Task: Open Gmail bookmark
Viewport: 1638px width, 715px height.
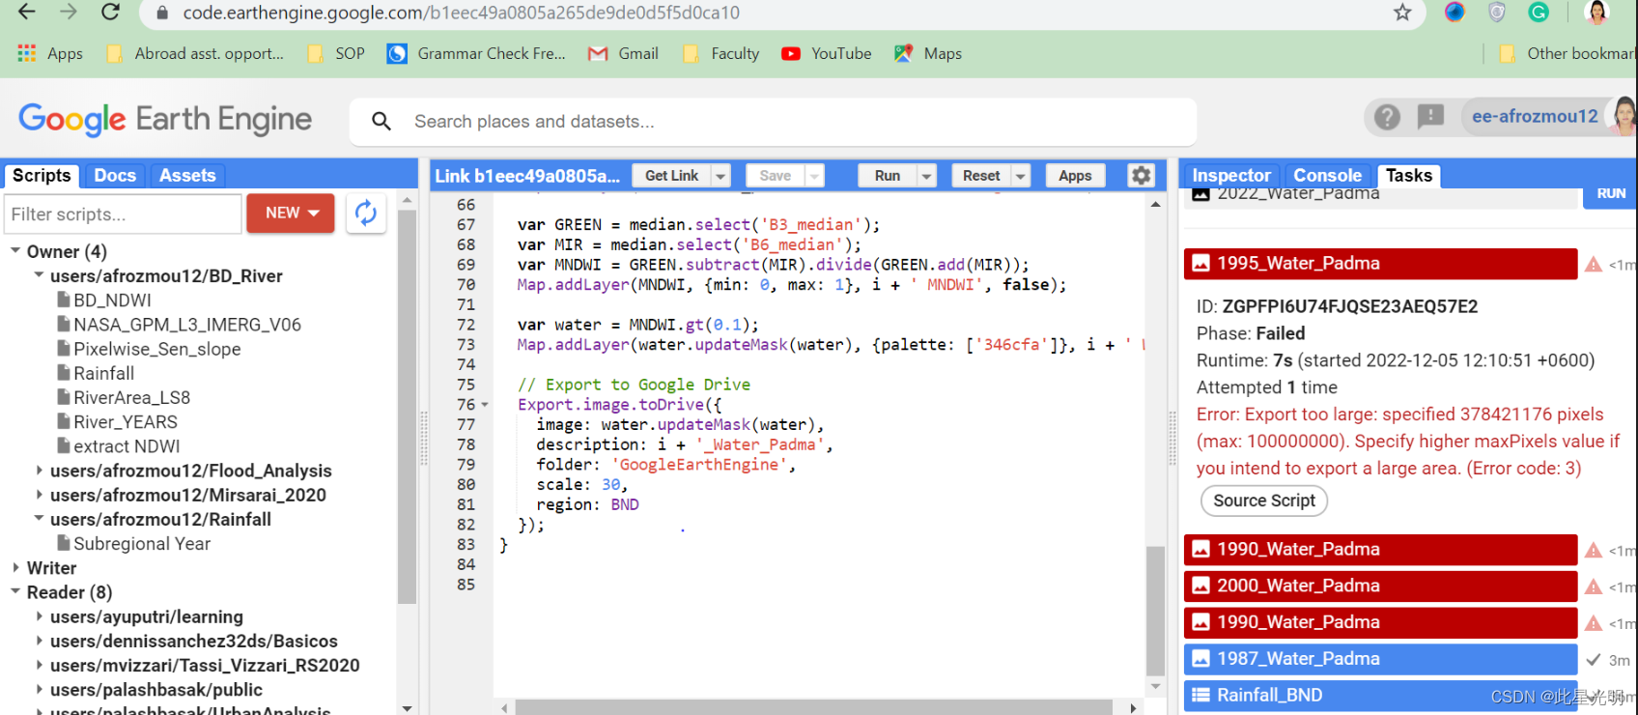Action: click(624, 54)
